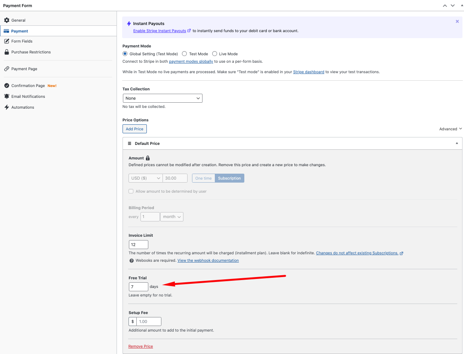Collapse the Default Price panel
This screenshot has width=464, height=354.
(457, 143)
